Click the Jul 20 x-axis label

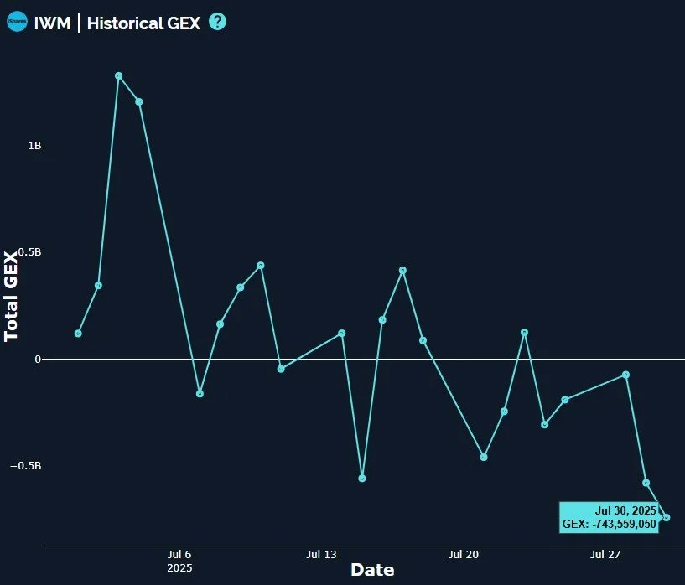[x=464, y=555]
